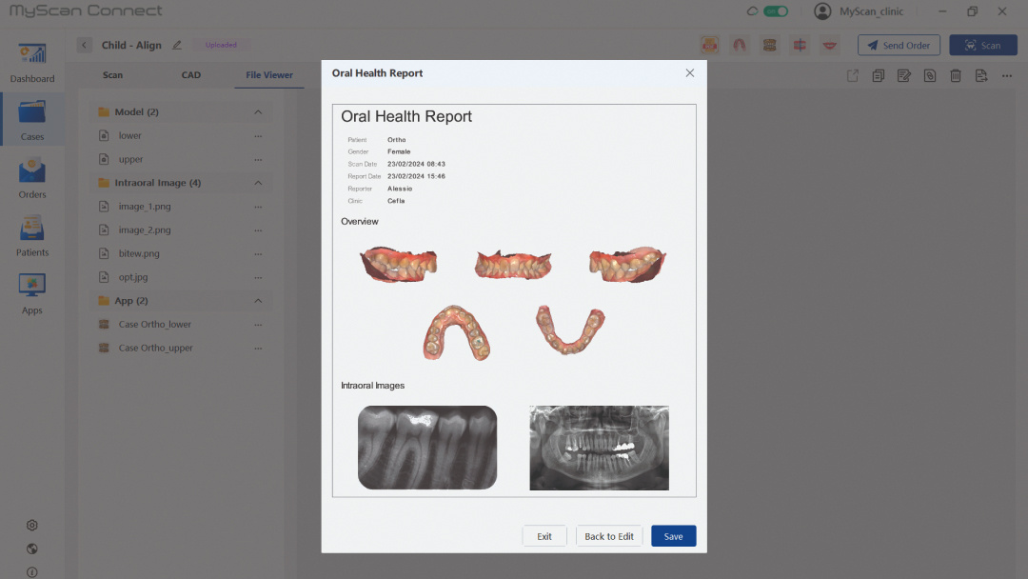Open the Patients panel
This screenshot has height=579, width=1028.
pyautogui.click(x=31, y=234)
